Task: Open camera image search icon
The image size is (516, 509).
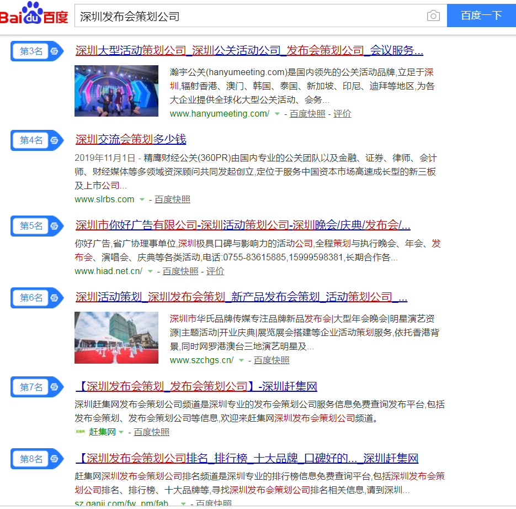Action: coord(433,15)
